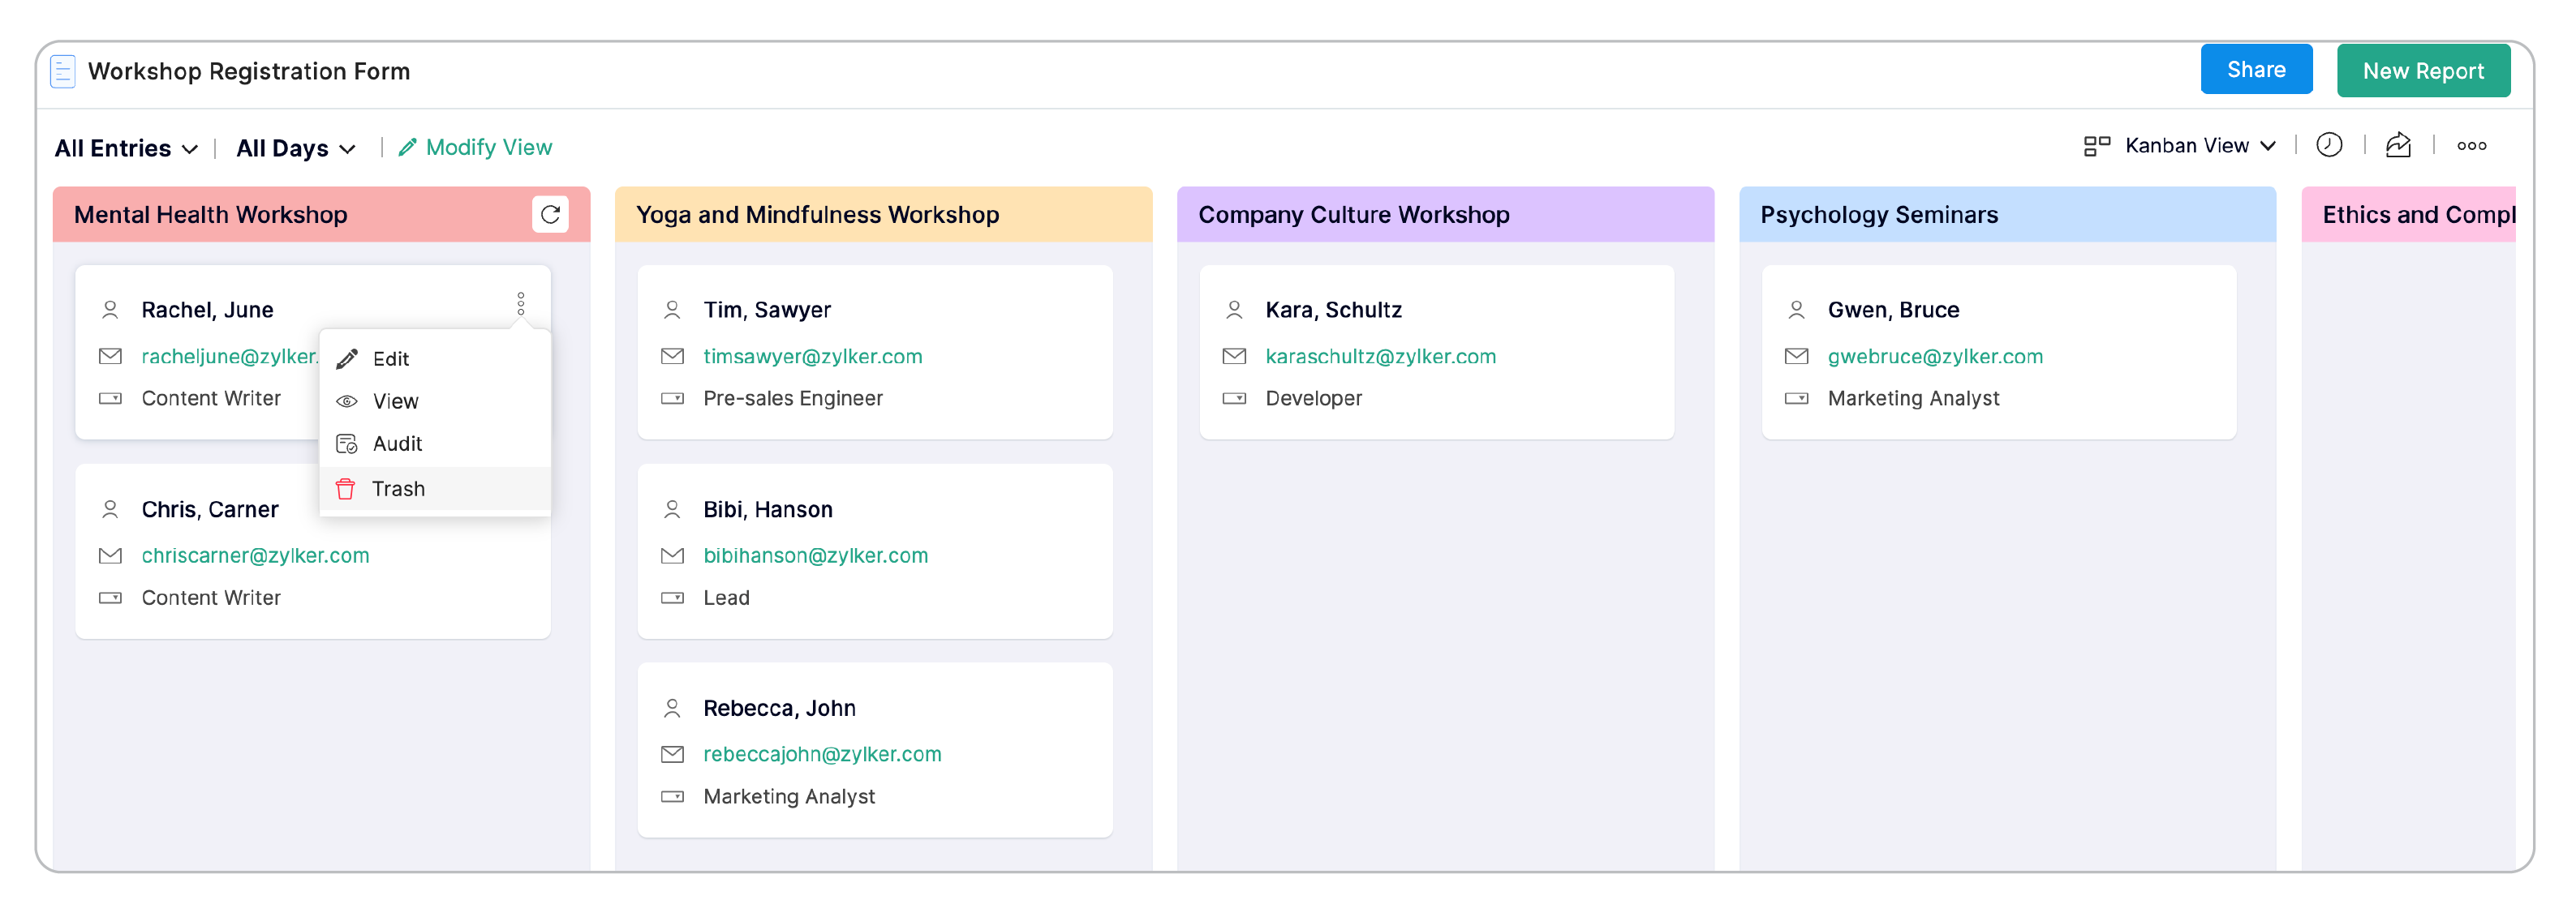Choose Trash from the card menu

[435, 488]
